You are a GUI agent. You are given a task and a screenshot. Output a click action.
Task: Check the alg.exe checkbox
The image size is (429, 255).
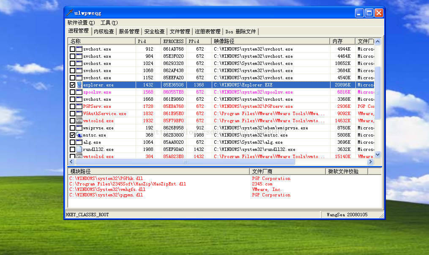coord(72,142)
